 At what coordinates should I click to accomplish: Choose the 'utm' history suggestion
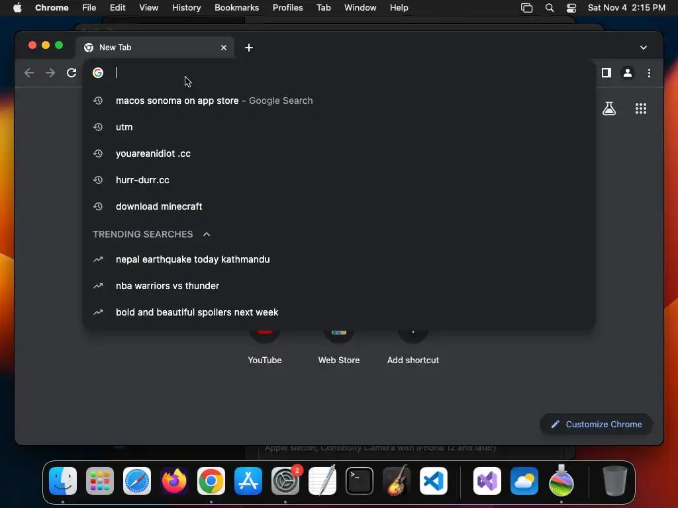click(339, 127)
